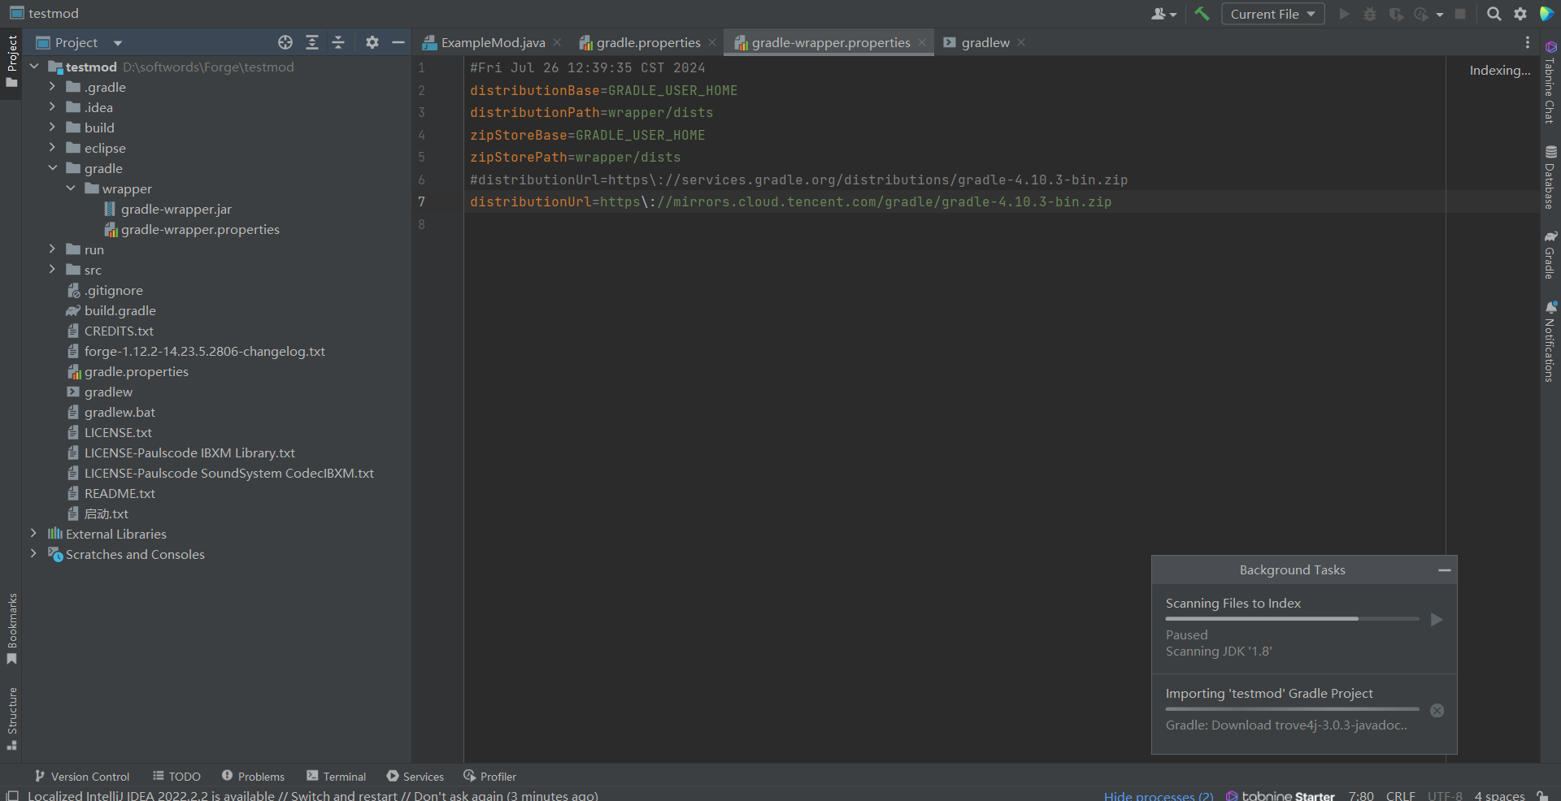The height and width of the screenshot is (801, 1561).
Task: Open the Profiler tool tab
Action: (489, 777)
